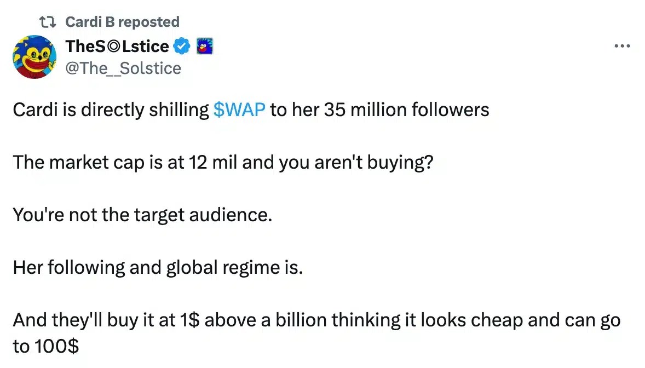Click the affiliate bird badge beside the name
This screenshot has height=368, width=645.
click(204, 47)
